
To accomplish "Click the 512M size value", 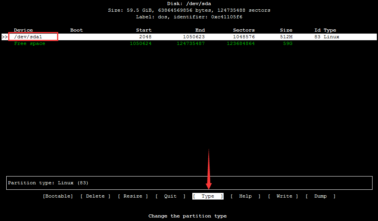I will coord(286,37).
